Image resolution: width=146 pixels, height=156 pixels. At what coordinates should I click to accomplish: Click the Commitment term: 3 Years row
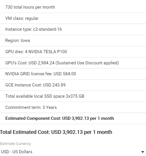[x=73, y=107]
